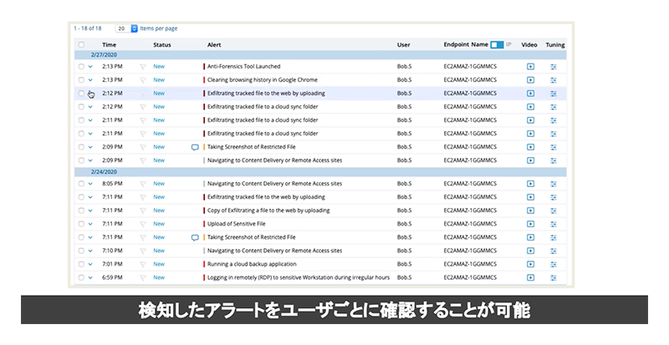Click New status on Upload of Sensitive File
Image resolution: width=669 pixels, height=345 pixels.
pyautogui.click(x=159, y=224)
